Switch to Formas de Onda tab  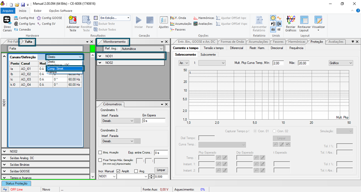point(232,42)
